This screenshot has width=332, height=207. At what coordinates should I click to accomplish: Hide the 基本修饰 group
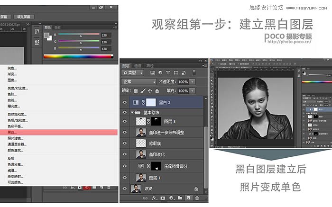point(125,112)
